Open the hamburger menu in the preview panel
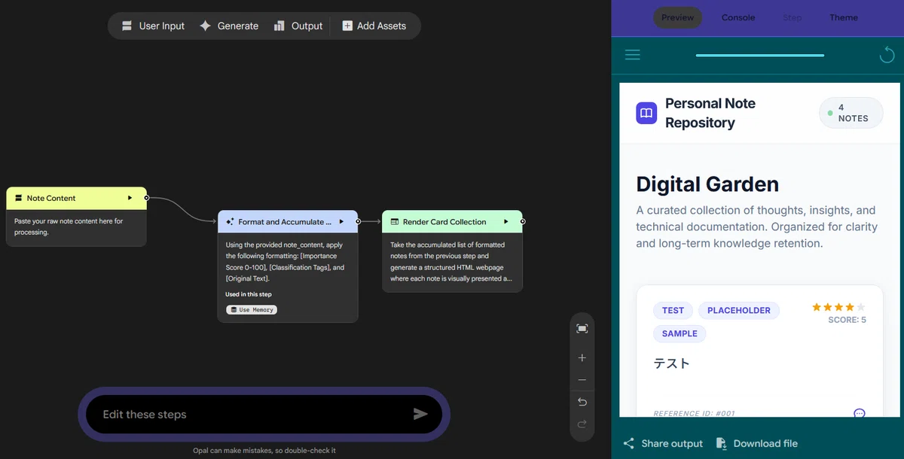Viewport: 904px width, 459px height. pyautogui.click(x=633, y=55)
